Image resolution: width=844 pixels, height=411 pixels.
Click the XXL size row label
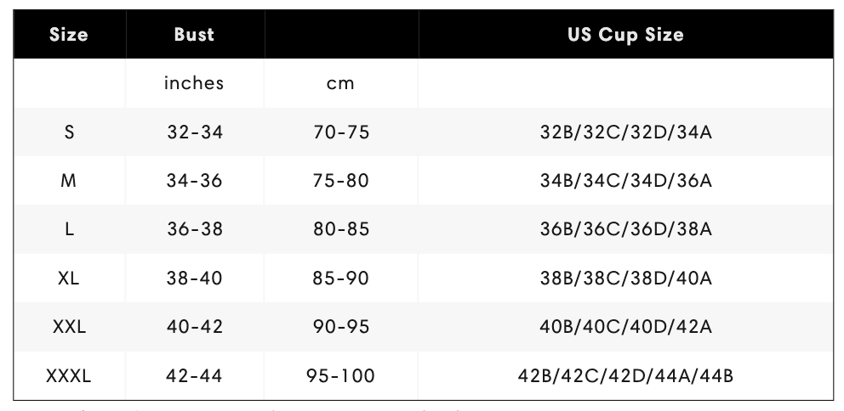(69, 327)
